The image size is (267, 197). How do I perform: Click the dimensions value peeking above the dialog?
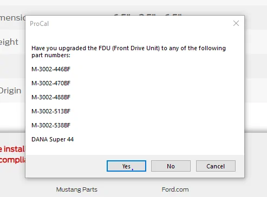tap(148, 15)
